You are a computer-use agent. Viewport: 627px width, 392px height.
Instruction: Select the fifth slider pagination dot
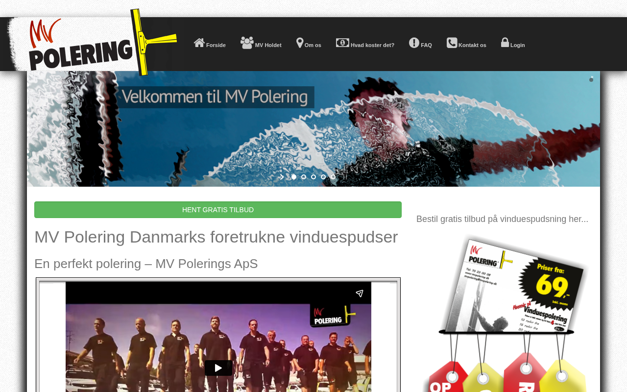333,177
